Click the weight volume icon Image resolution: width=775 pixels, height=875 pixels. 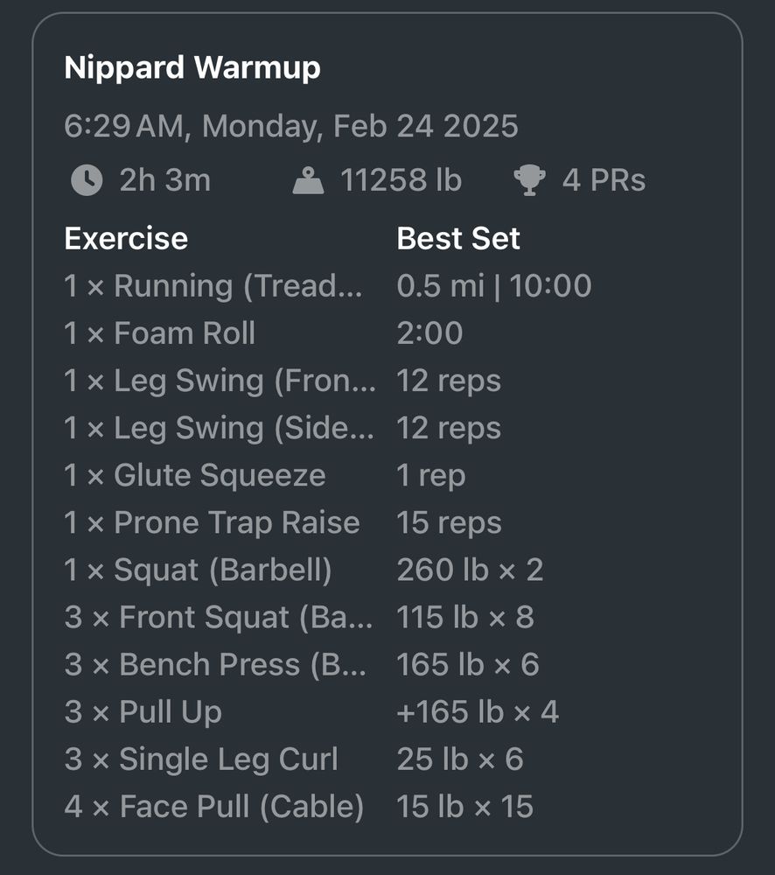tap(308, 180)
